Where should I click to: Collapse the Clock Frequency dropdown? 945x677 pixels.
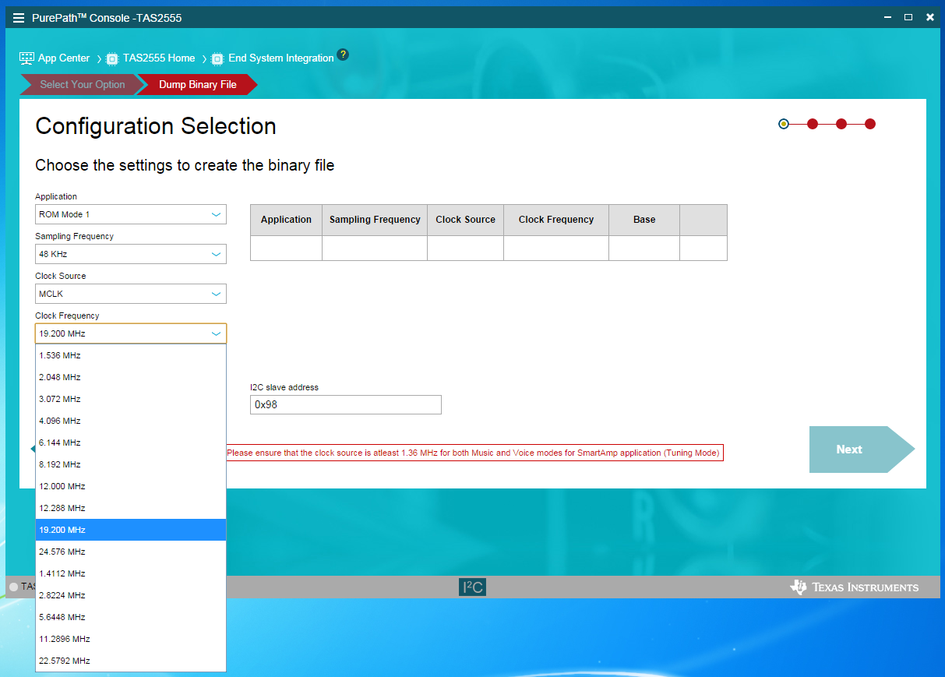131,333
